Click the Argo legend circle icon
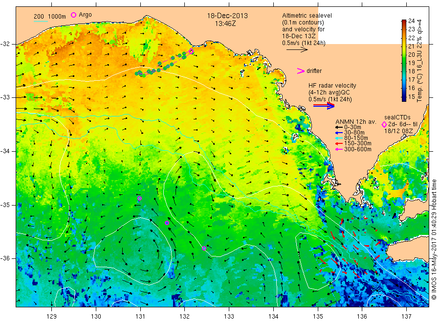The height and width of the screenshot is (323, 440). click(x=73, y=15)
